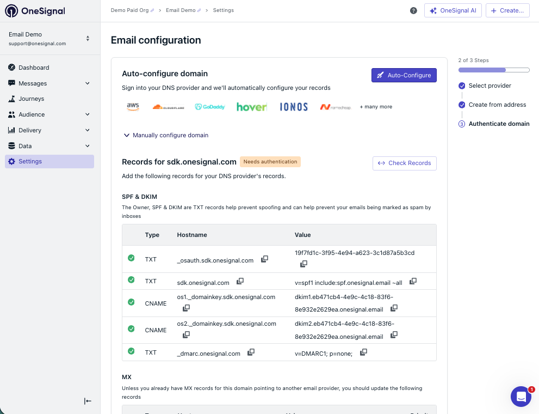The image size is (539, 414).
Task: Edit Demo Paid Org name link icon
Action: 152,11
